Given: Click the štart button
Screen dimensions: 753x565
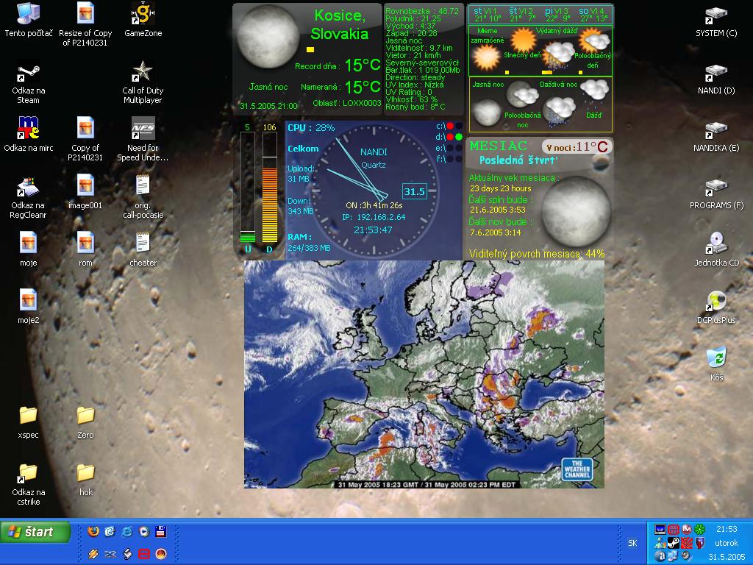Looking at the screenshot, I should tap(36, 532).
